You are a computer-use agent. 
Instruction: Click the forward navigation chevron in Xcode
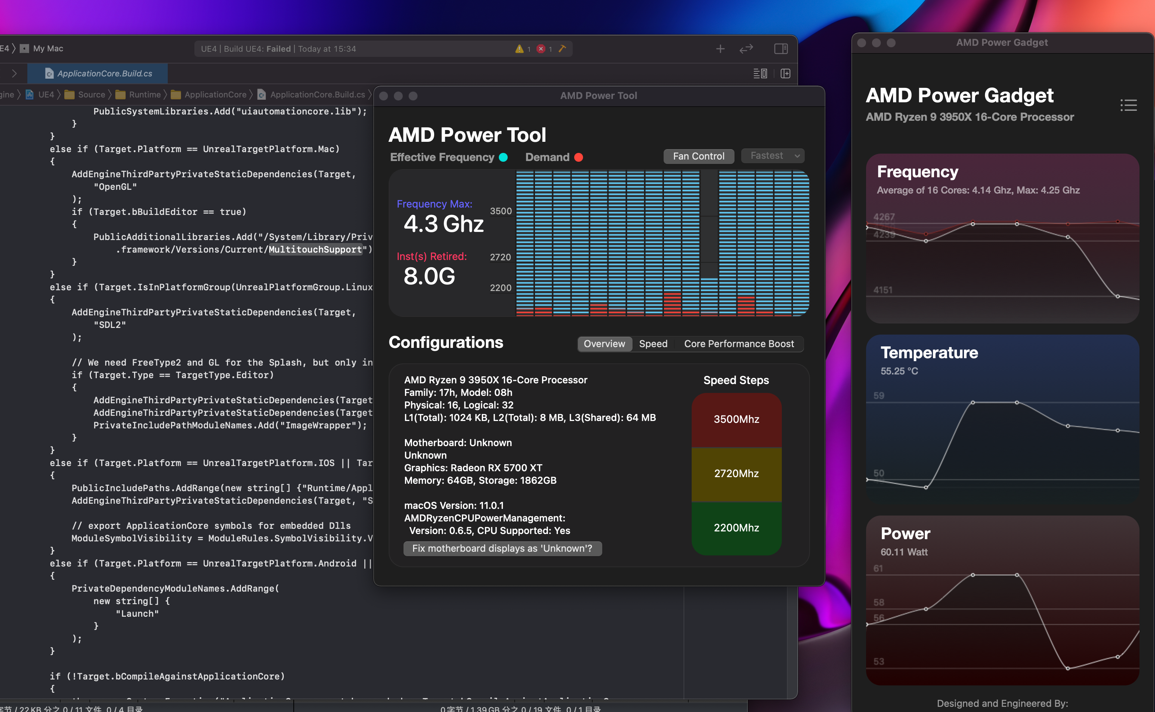14,73
